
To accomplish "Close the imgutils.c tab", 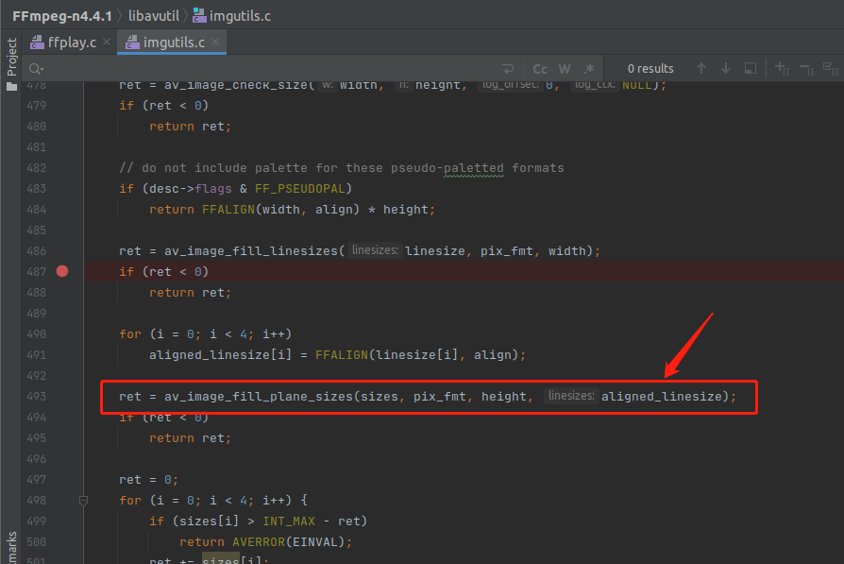I will (215, 43).
